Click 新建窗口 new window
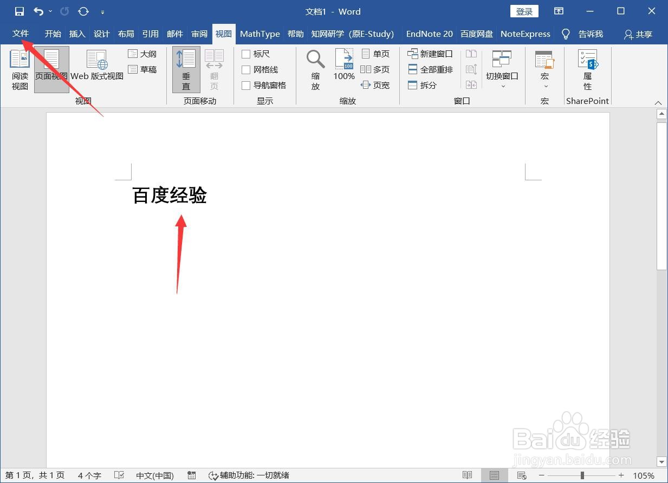 point(430,54)
